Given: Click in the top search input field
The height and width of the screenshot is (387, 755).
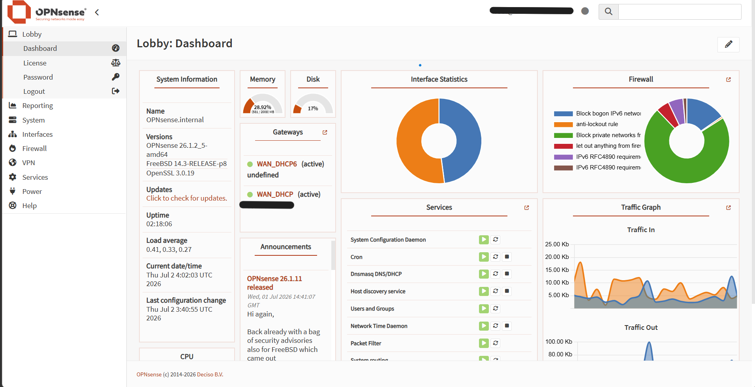Looking at the screenshot, I should point(680,11).
